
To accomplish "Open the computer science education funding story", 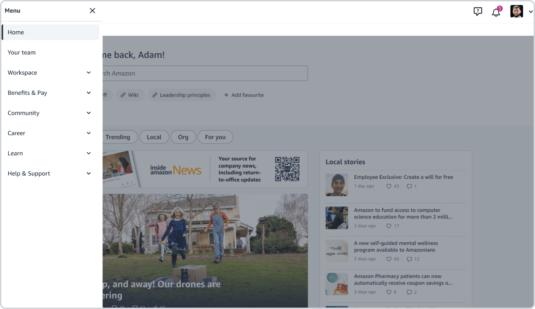I will (403, 213).
